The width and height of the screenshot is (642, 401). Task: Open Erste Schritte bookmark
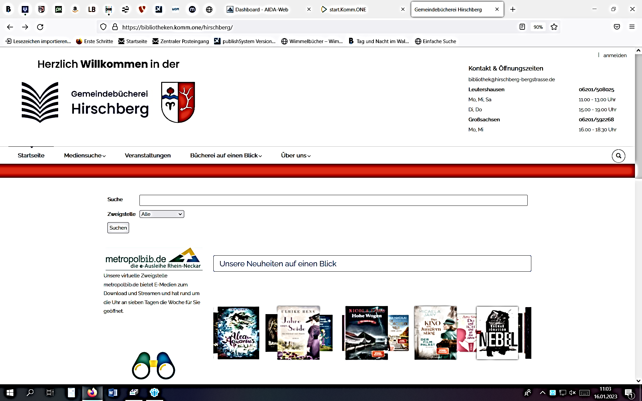click(x=95, y=41)
